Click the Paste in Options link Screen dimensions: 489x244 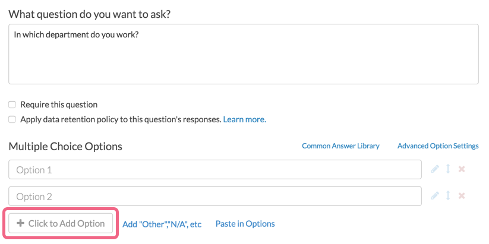click(245, 224)
